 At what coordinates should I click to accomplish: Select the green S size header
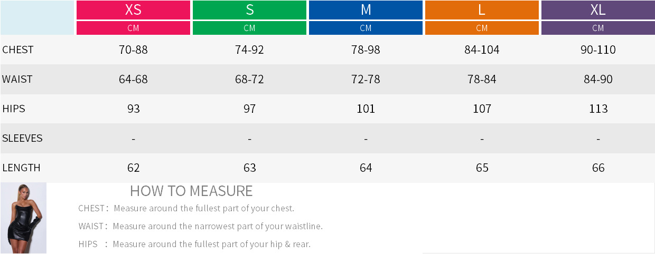coord(249,10)
